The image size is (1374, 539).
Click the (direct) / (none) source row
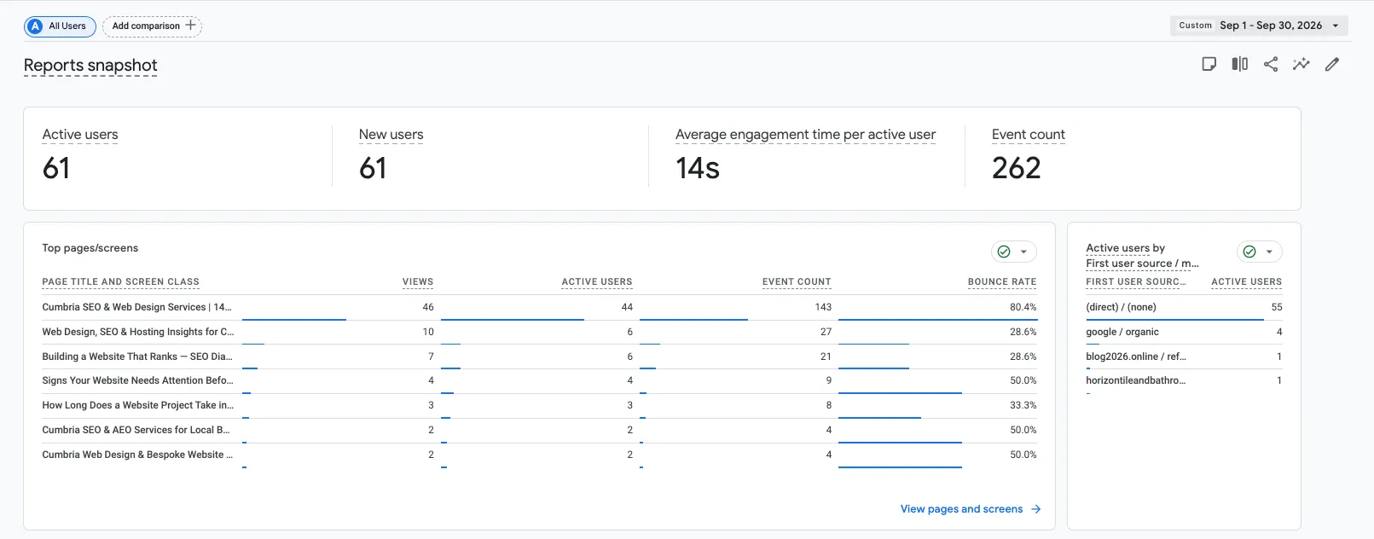[x=1184, y=307]
